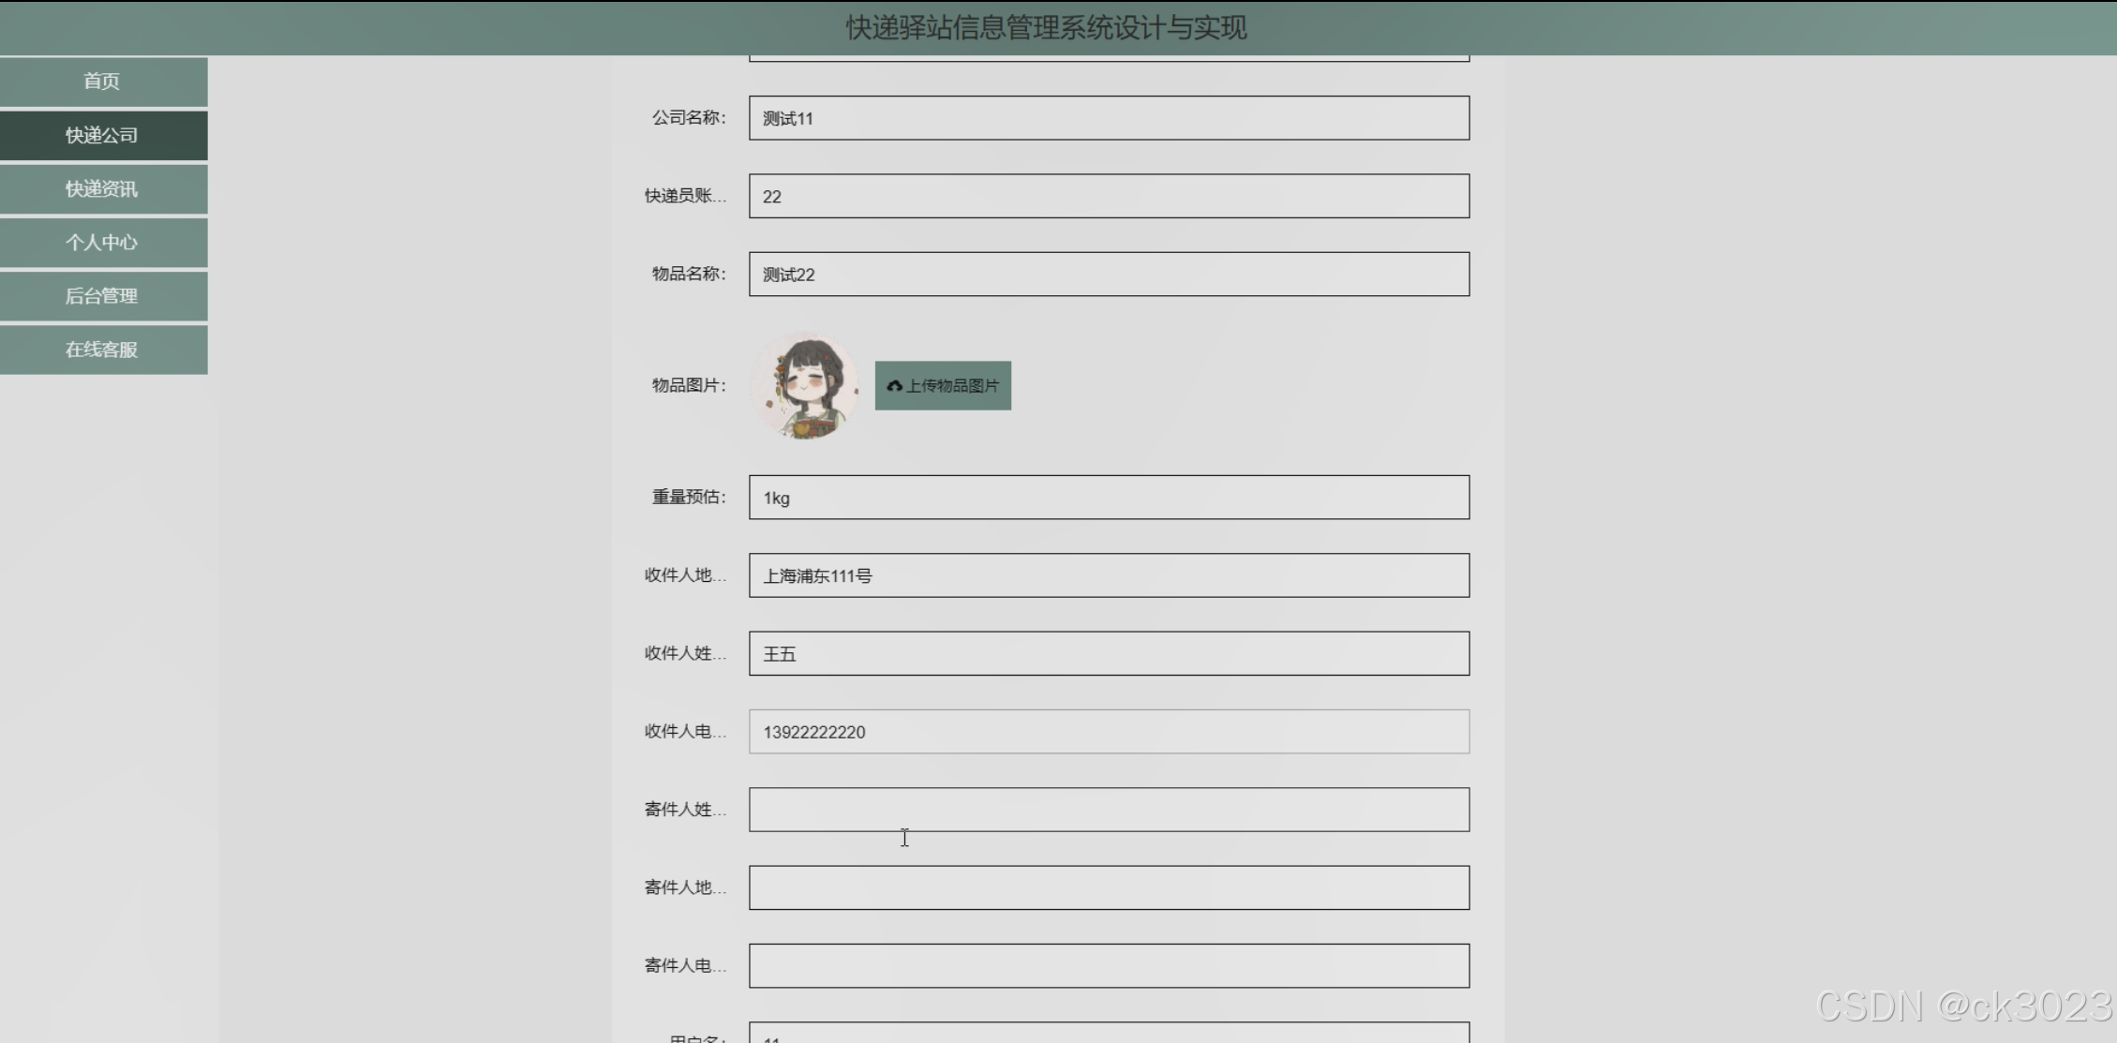Click the page title 快递驿站信息管理系统
2117x1043 pixels.
(x=1046, y=28)
